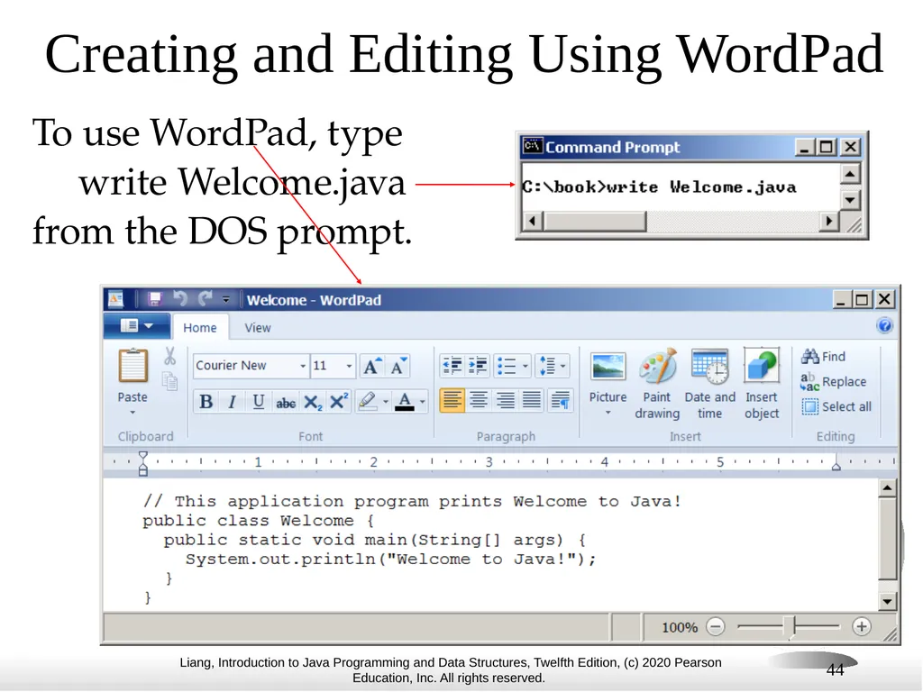Click Find in Editing group

click(823, 356)
